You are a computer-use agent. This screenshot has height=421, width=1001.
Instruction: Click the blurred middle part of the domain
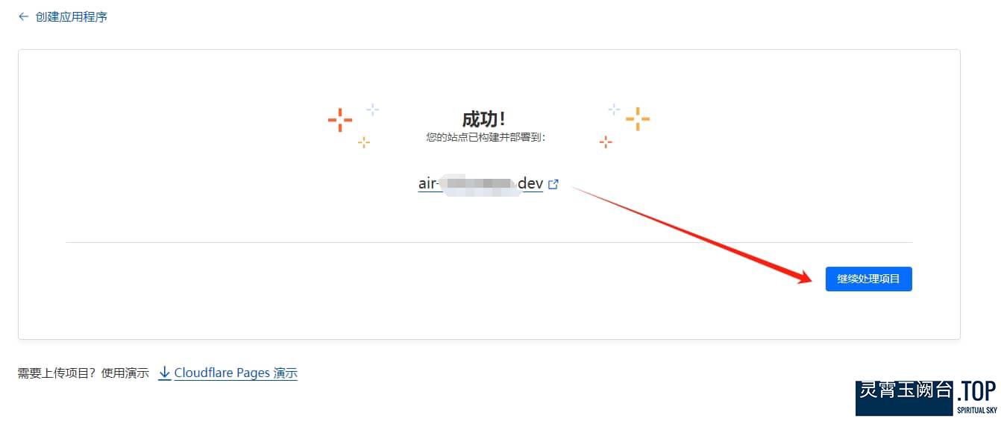pos(480,184)
